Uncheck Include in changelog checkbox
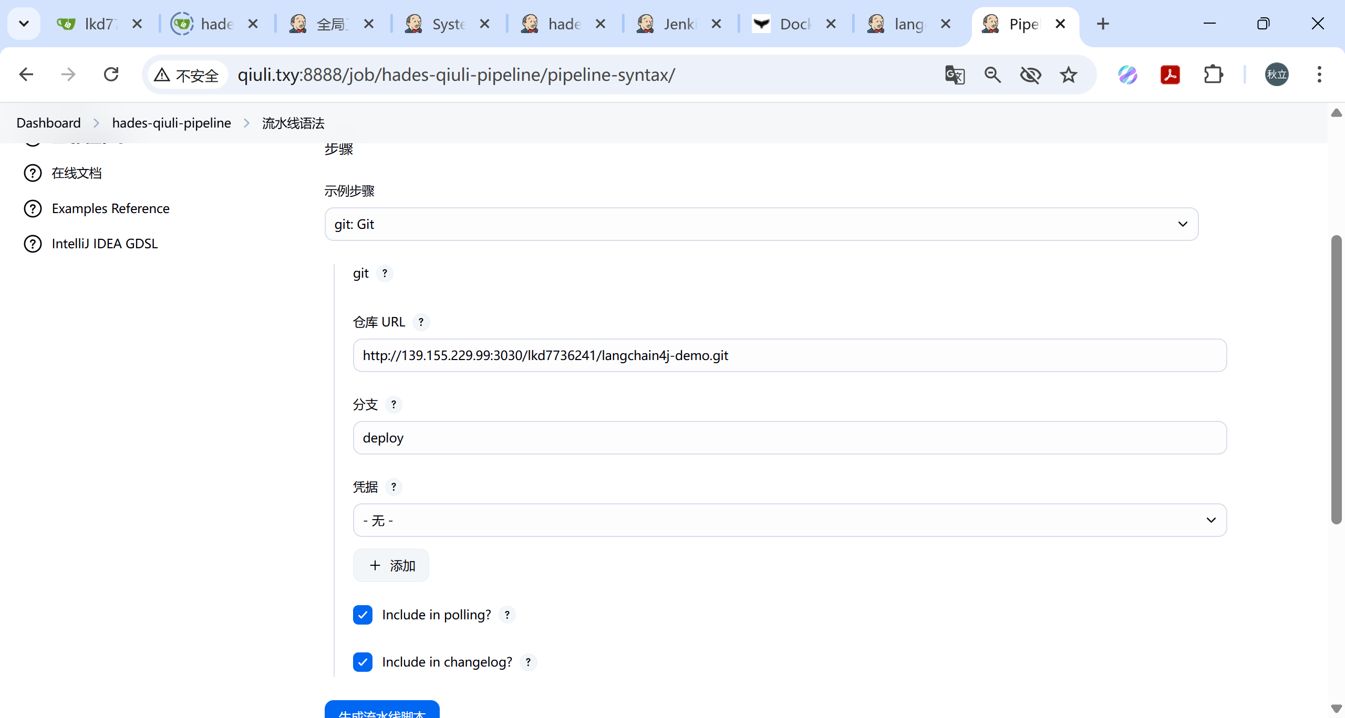Screen dimensions: 1345x718 pos(363,662)
